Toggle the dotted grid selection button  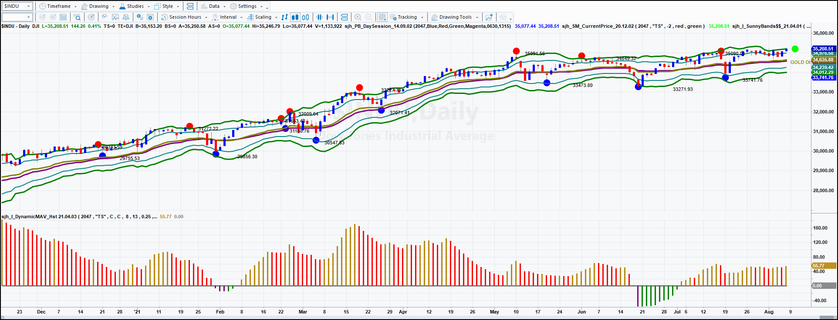(382, 17)
